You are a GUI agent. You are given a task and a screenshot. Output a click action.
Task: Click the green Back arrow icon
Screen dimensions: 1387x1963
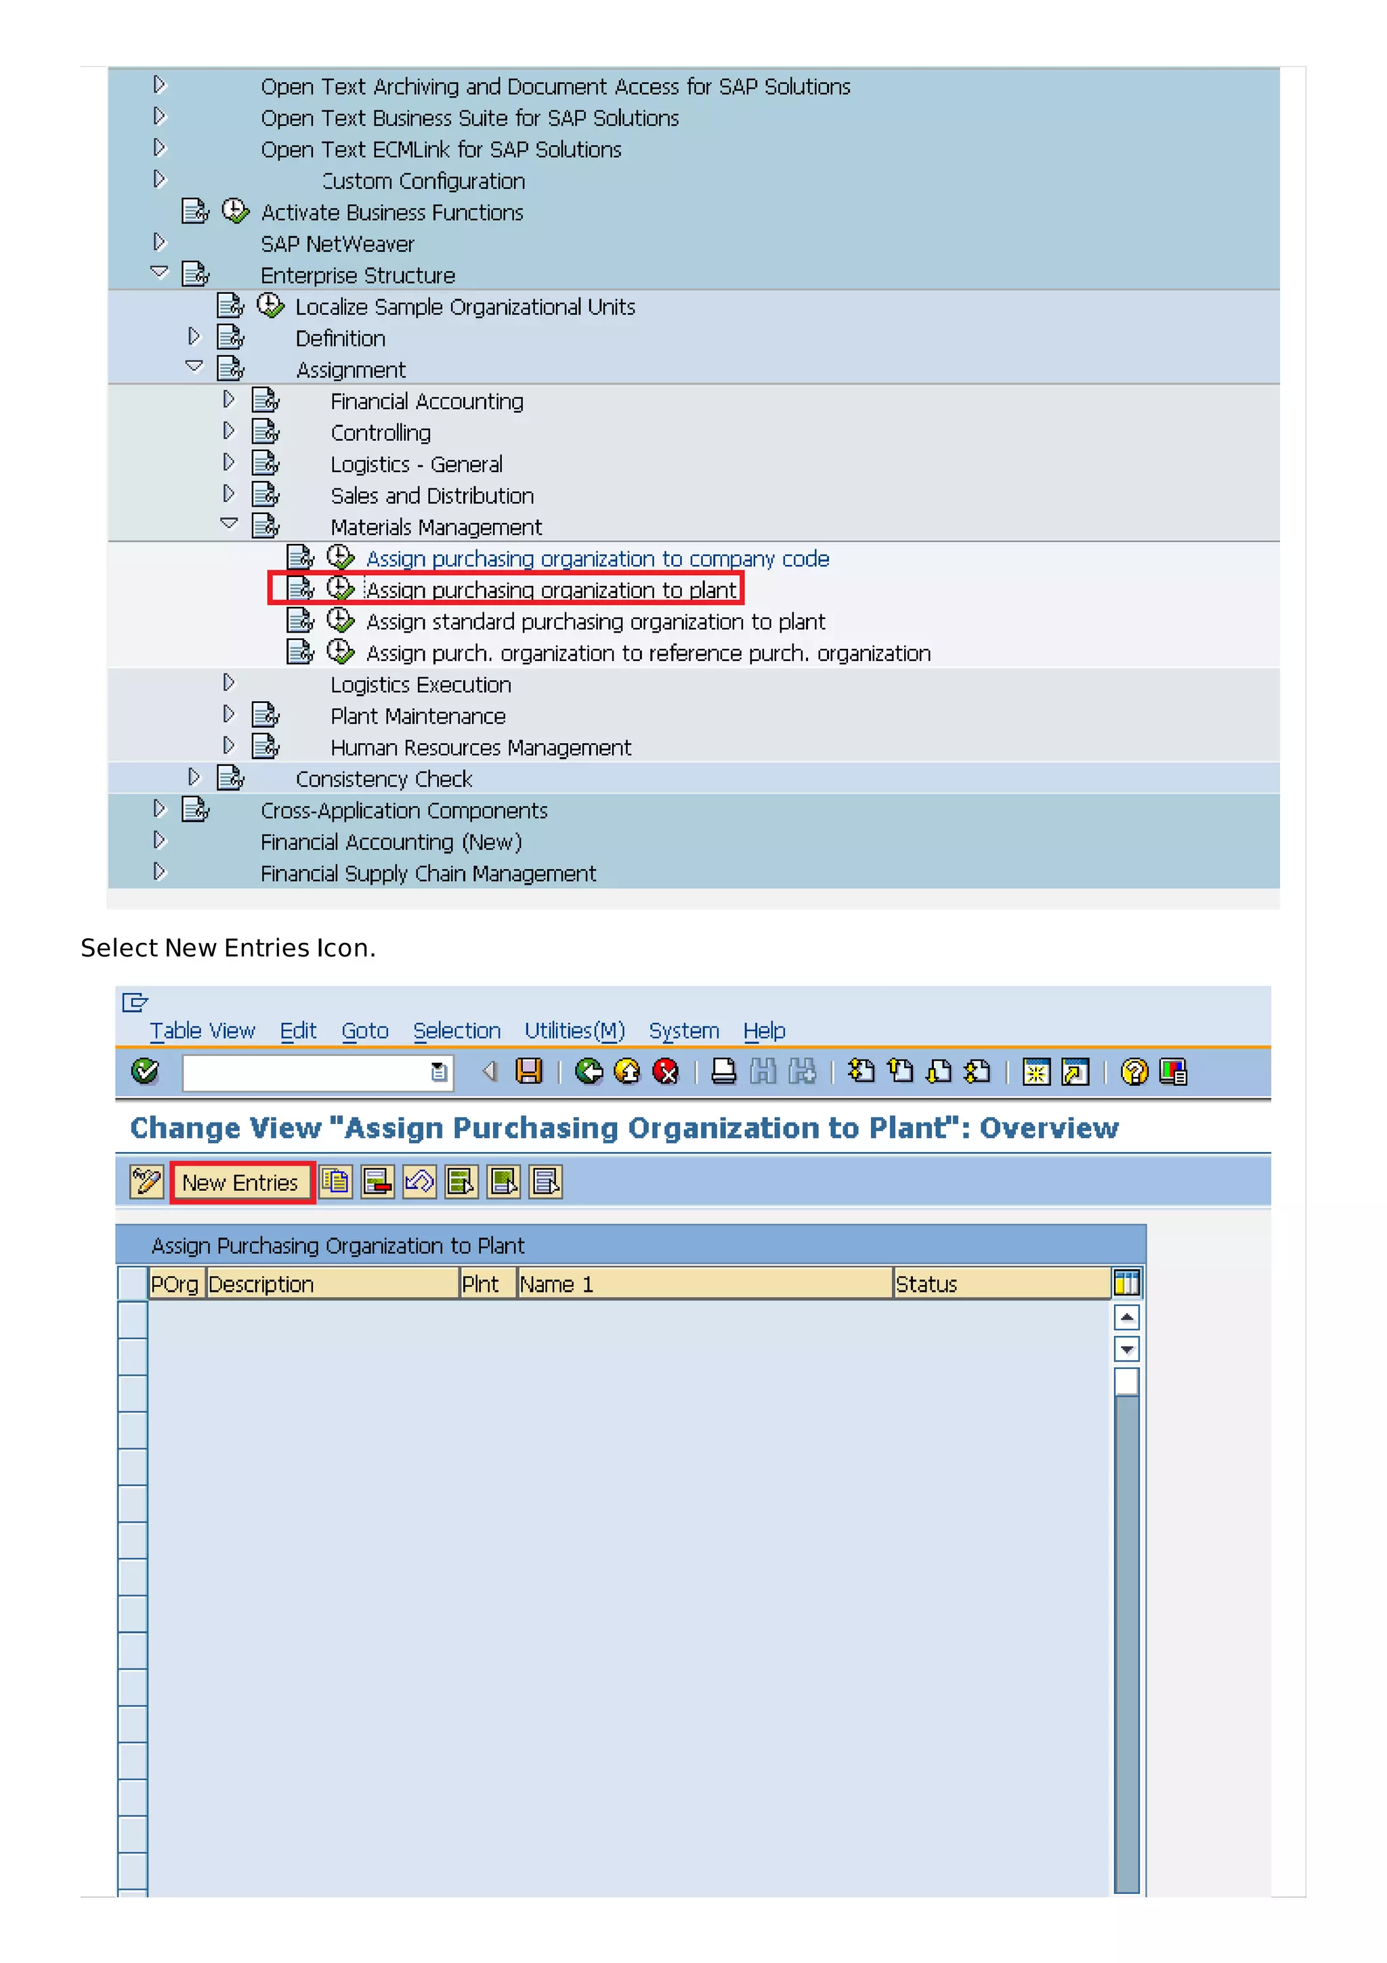[x=589, y=1072]
